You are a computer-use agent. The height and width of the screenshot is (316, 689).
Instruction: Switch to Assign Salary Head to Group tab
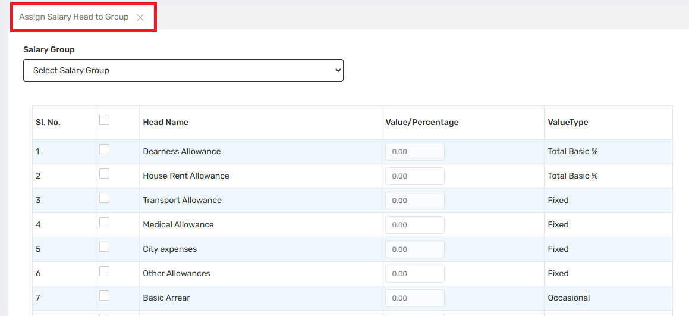point(74,17)
